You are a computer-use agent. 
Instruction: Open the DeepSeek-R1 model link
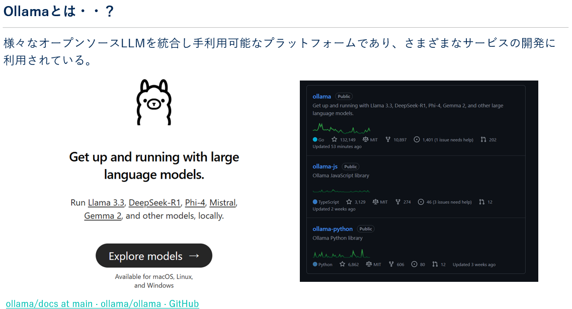154,202
